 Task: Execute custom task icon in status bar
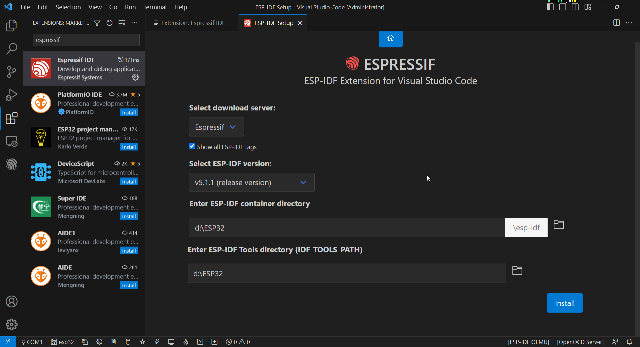pos(214,342)
